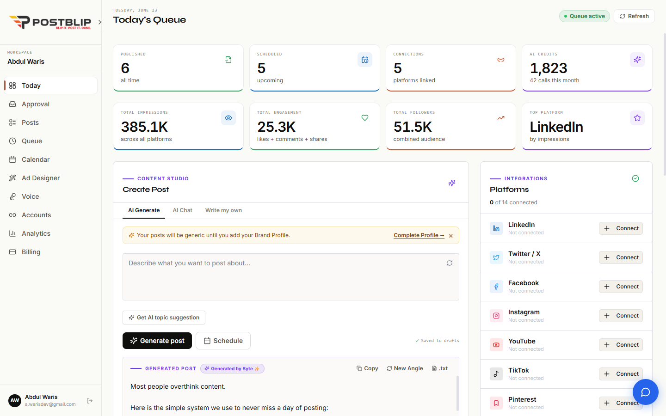Go to the Voice section

click(51, 196)
